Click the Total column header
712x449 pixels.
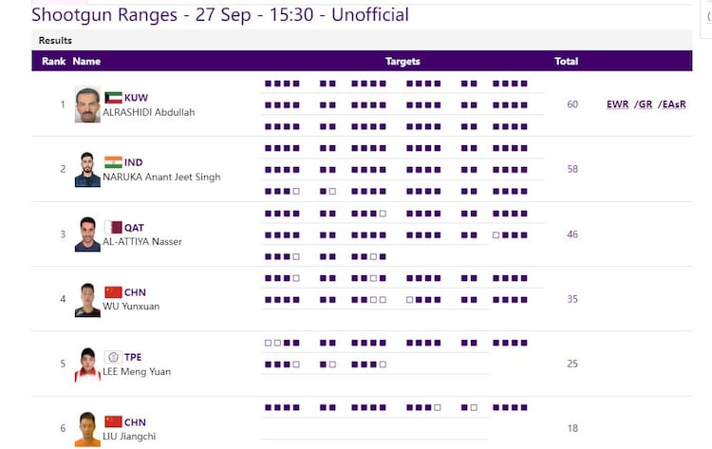click(566, 62)
